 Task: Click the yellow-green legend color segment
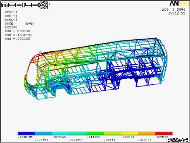[x=112, y=133]
